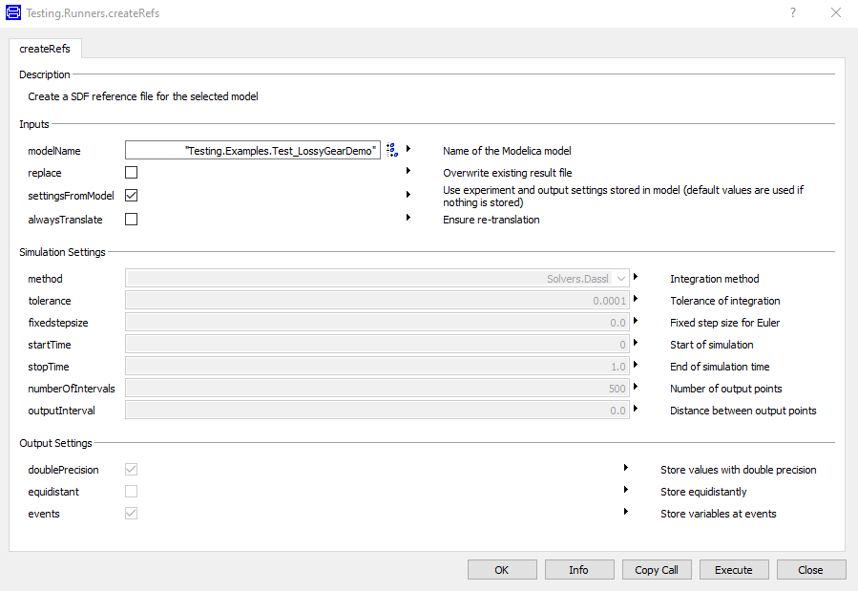
Task: Click the 'Number of output points' text
Action: coord(725,389)
